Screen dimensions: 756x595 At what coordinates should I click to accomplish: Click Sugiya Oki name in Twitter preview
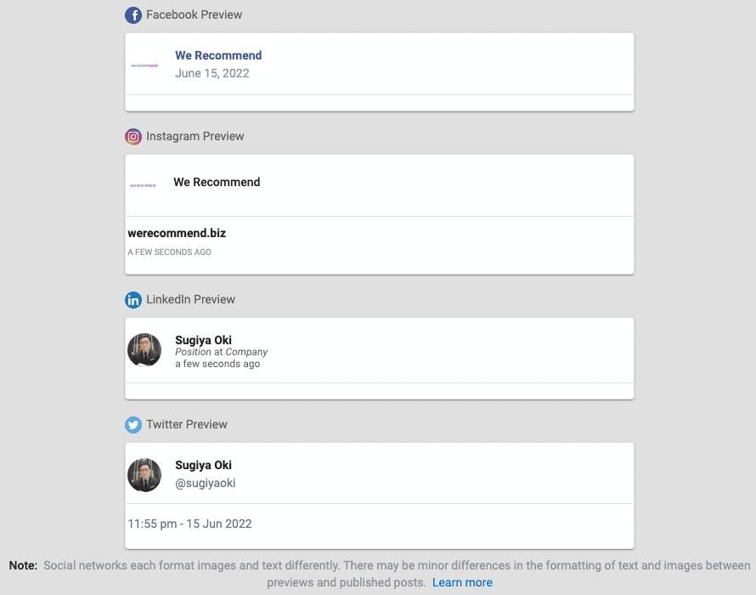point(204,465)
